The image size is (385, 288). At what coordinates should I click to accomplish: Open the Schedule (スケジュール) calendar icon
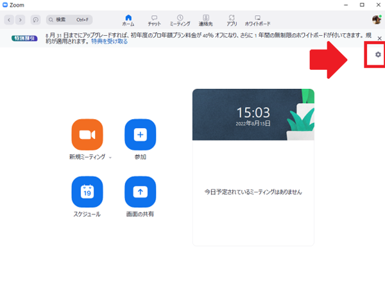pyautogui.click(x=87, y=191)
